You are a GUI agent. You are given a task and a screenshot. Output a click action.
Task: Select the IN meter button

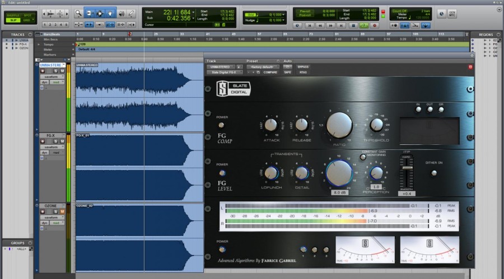coord(418,110)
